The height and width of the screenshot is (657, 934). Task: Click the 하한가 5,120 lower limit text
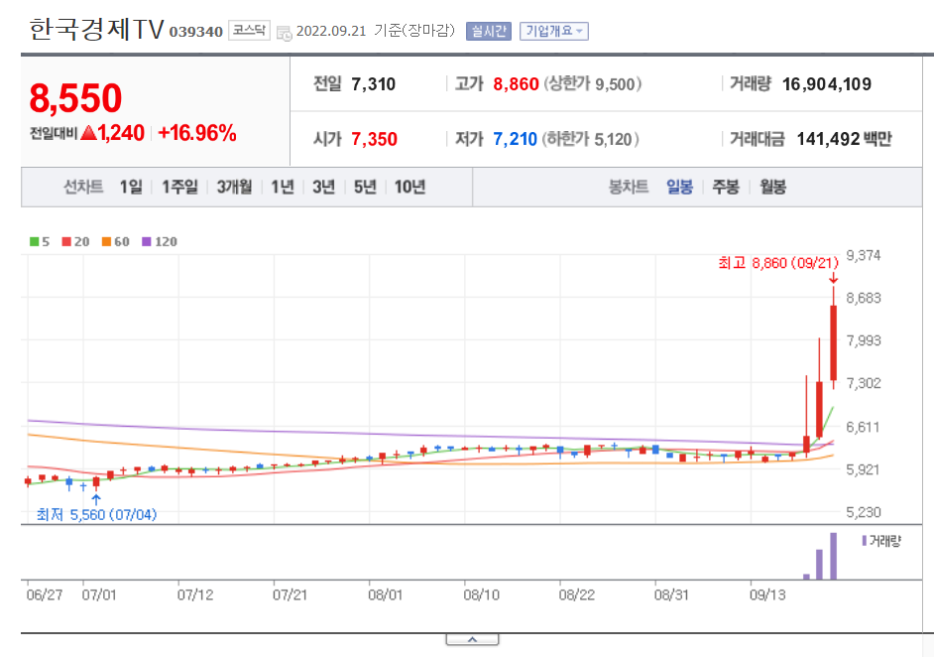click(x=590, y=139)
